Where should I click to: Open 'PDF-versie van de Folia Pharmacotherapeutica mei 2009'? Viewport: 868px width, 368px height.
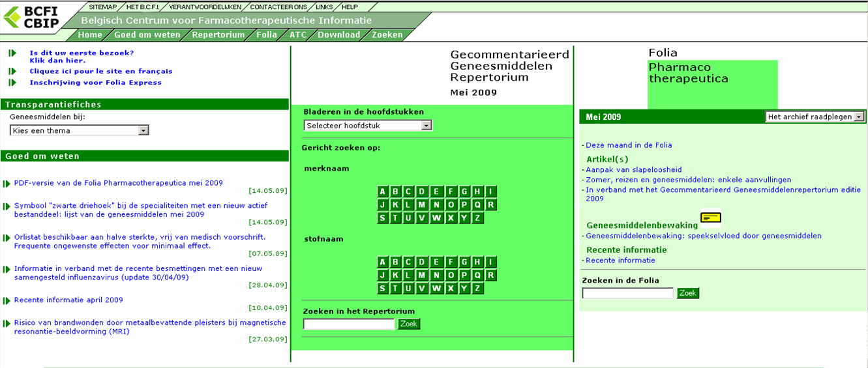click(119, 183)
